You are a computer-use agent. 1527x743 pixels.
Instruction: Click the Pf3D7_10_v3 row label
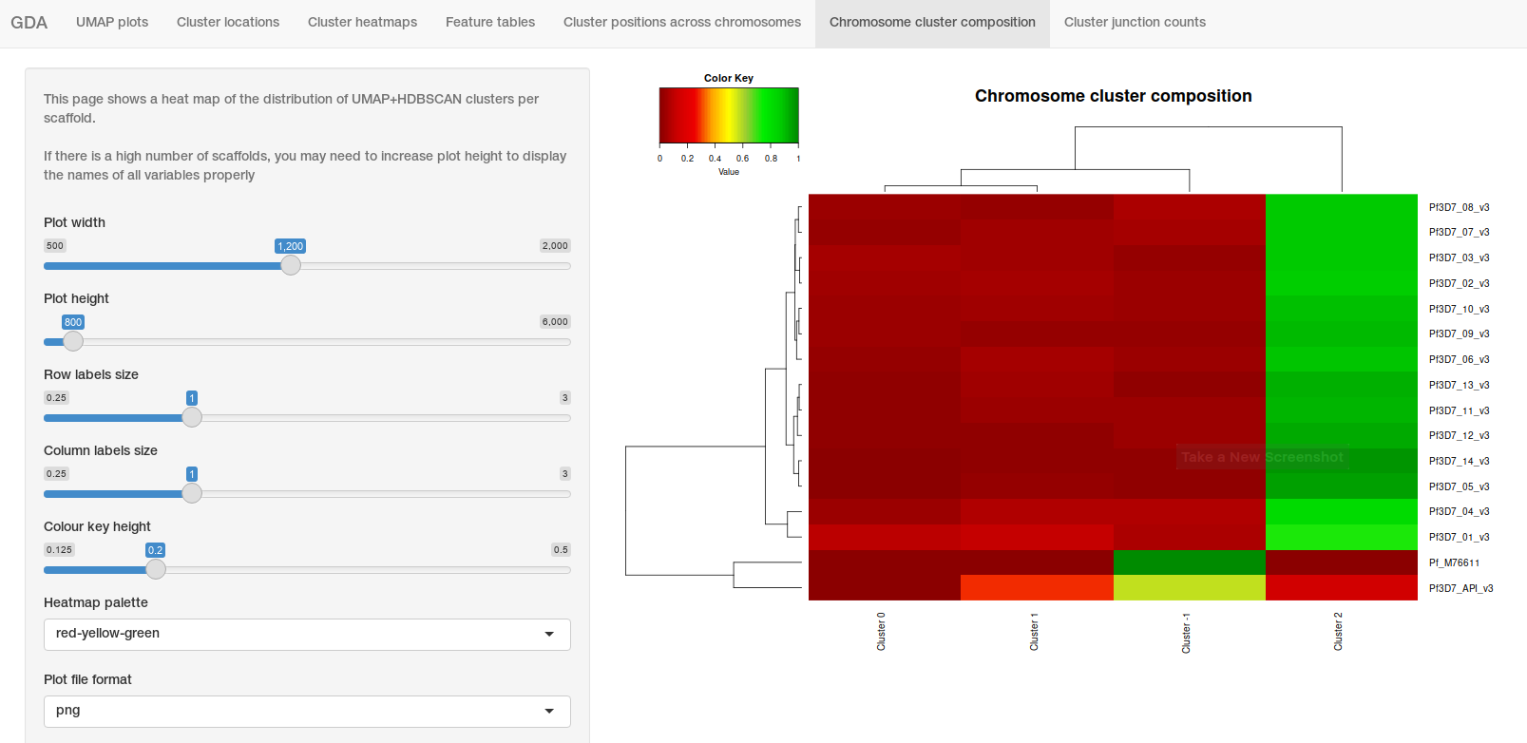(1459, 309)
